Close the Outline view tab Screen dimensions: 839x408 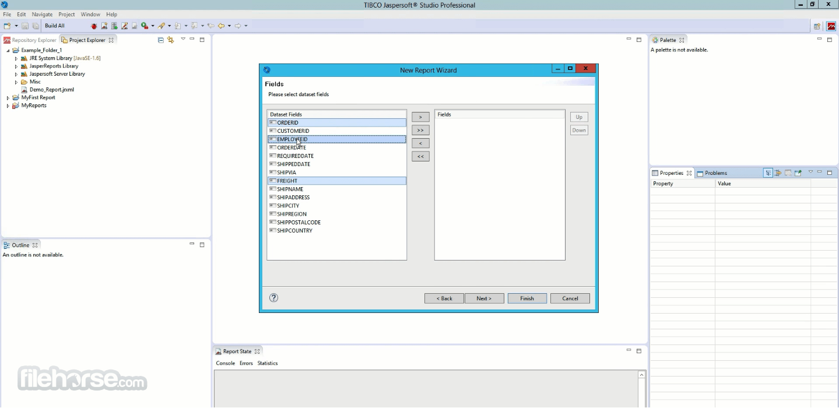[x=35, y=245]
